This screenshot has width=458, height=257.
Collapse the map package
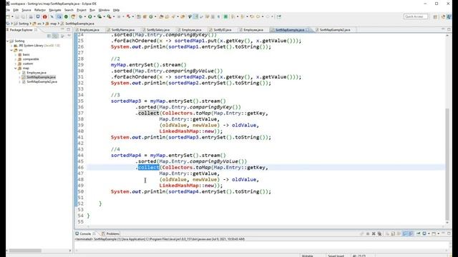[x=16, y=69]
